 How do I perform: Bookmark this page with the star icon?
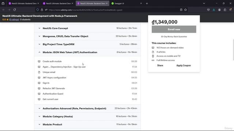coord(185,10)
